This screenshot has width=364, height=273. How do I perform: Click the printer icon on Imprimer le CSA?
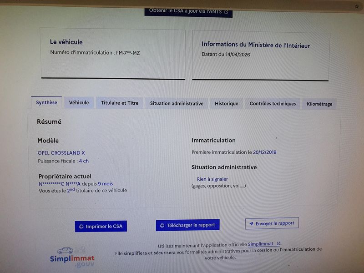click(81, 227)
